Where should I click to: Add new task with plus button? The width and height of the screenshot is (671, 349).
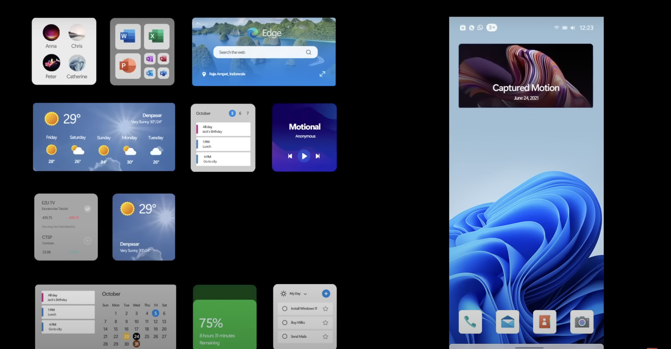coord(326,294)
